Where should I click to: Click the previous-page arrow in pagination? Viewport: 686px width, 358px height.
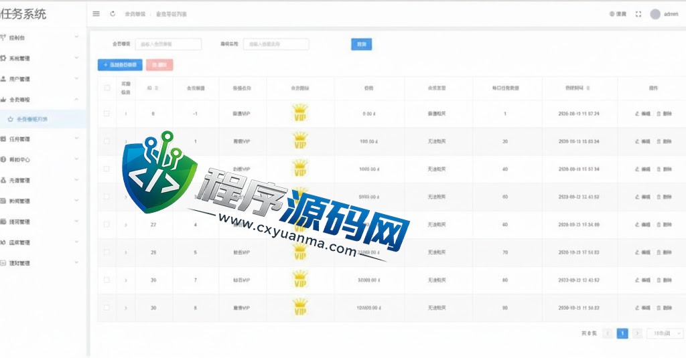point(608,333)
